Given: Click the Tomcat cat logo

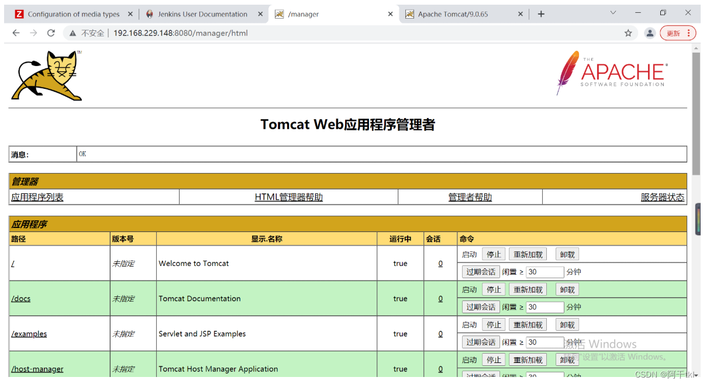Looking at the screenshot, I should coord(46,75).
